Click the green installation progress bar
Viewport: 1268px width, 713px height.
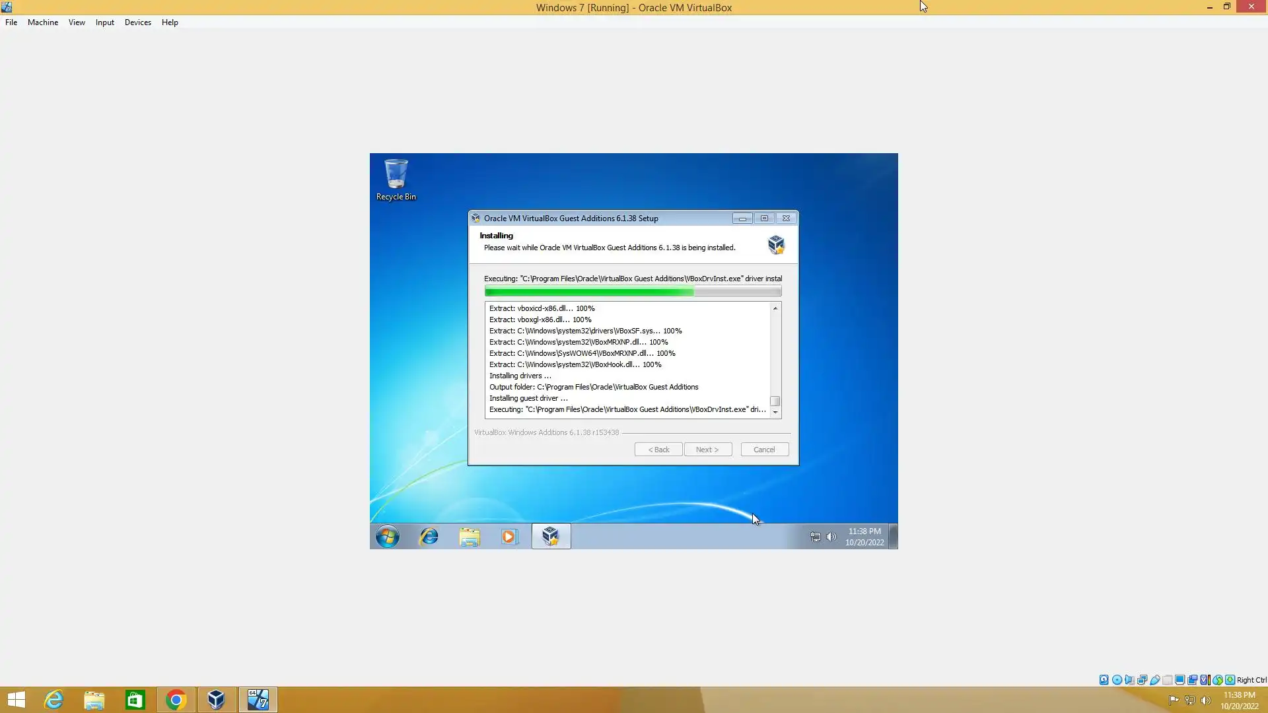pyautogui.click(x=632, y=292)
